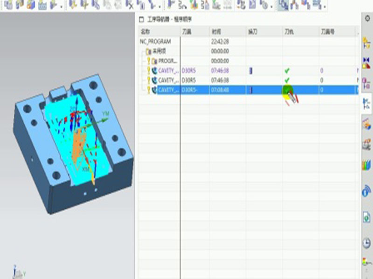The image size is (373, 279).
Task: Open the History clock icon in the right sidebar
Action: (x=366, y=243)
